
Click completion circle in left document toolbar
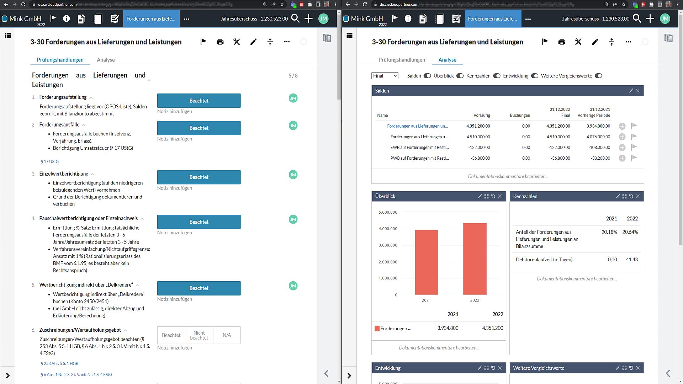[x=303, y=42]
